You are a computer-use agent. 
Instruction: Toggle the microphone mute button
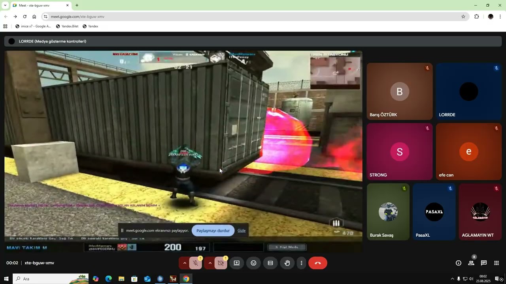195,263
